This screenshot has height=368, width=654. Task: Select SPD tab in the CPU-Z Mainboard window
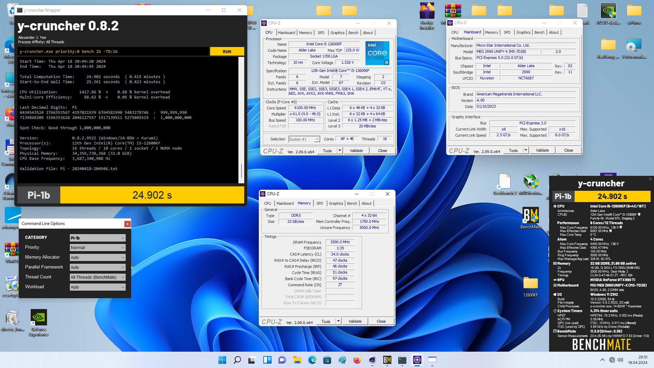click(507, 32)
